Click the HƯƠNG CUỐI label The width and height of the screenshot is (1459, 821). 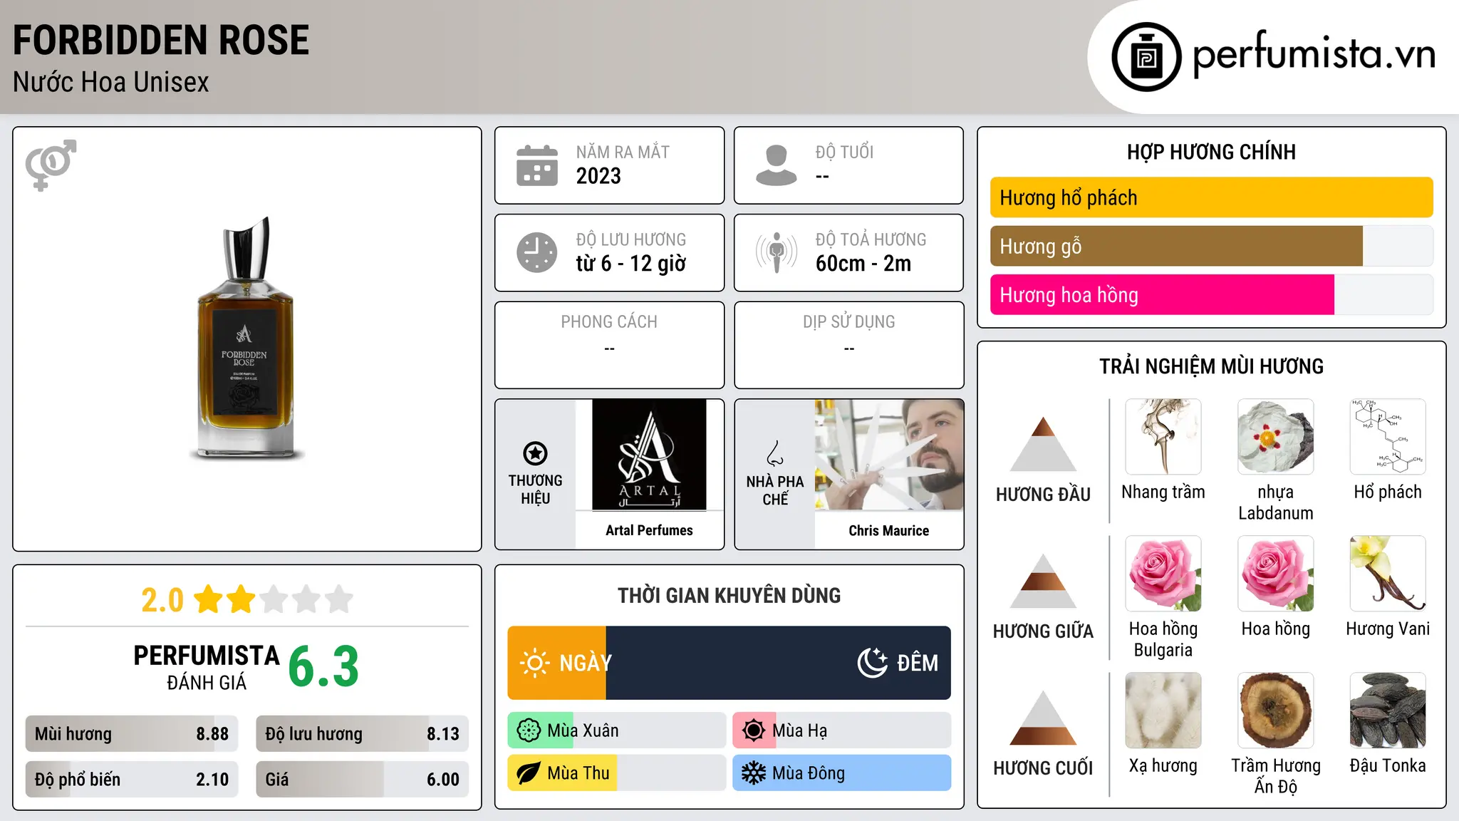pos(1044,768)
